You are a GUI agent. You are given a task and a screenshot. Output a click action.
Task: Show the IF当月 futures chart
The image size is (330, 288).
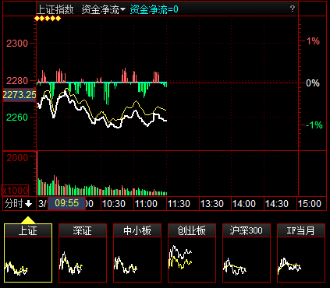click(x=301, y=253)
